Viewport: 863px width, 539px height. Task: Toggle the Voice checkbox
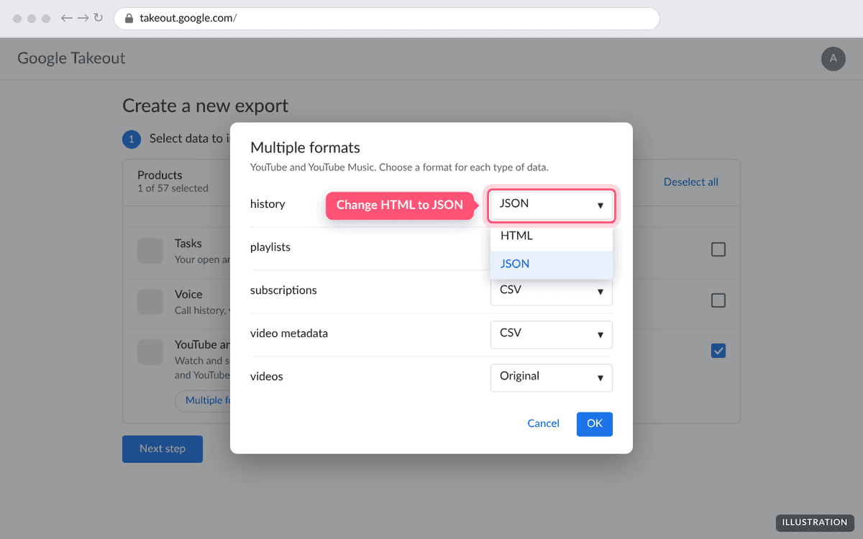tap(718, 300)
